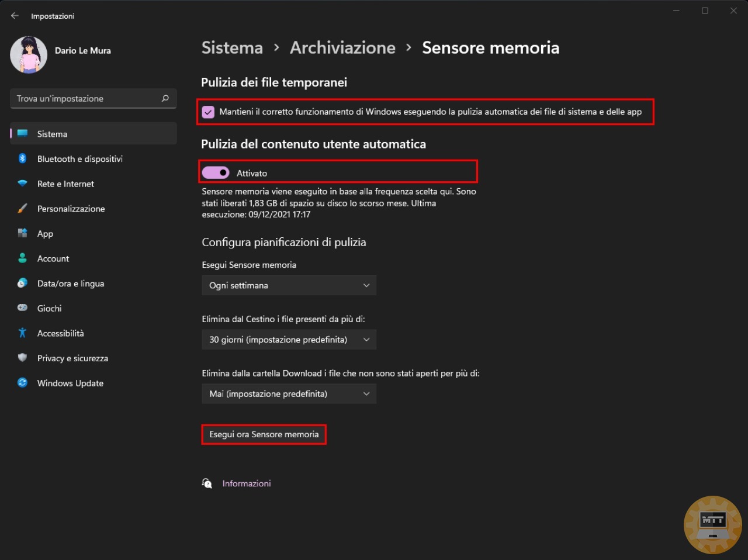The image size is (748, 560).
Task: Focus the Trova un'impostazione search field
Action: [x=93, y=98]
